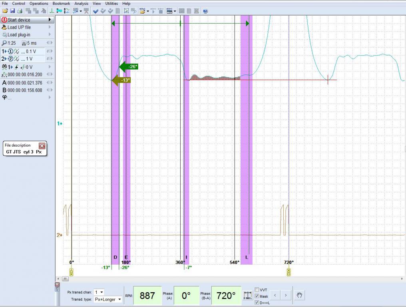406x307 pixels.
Task: Toggle the D<=>L checkbox
Action: (257, 303)
